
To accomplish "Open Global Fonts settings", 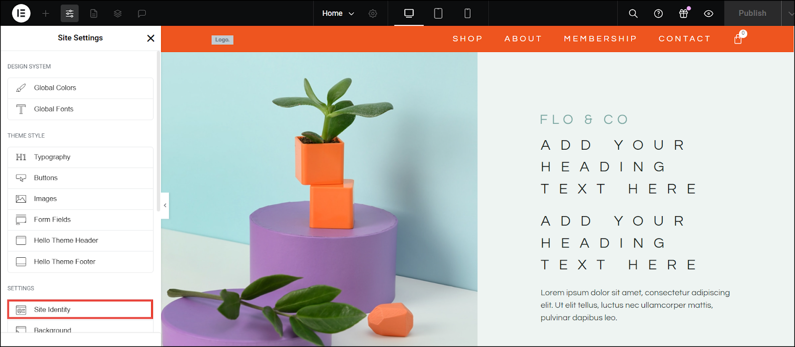I will [x=80, y=109].
